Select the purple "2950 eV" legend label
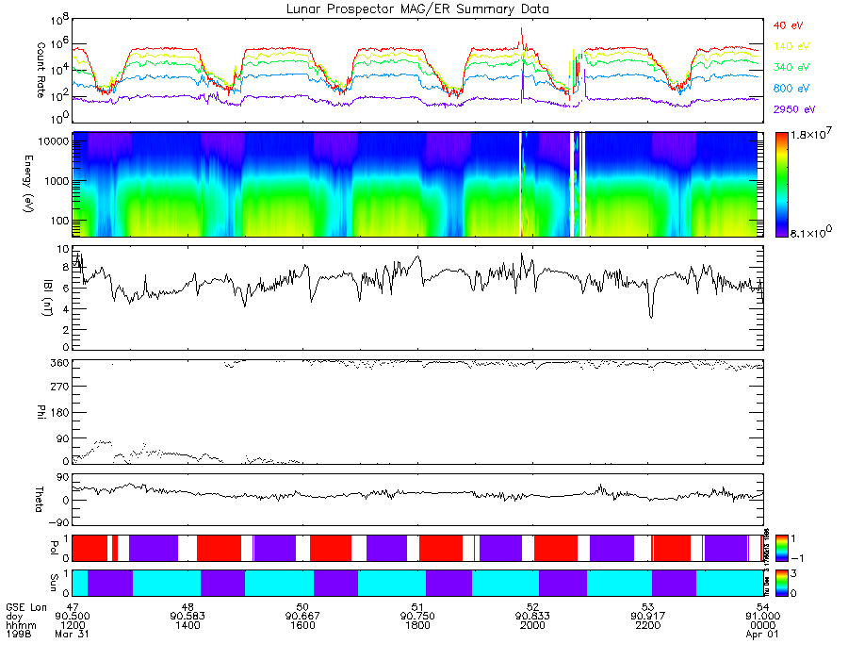The image size is (848, 660). 794,109
